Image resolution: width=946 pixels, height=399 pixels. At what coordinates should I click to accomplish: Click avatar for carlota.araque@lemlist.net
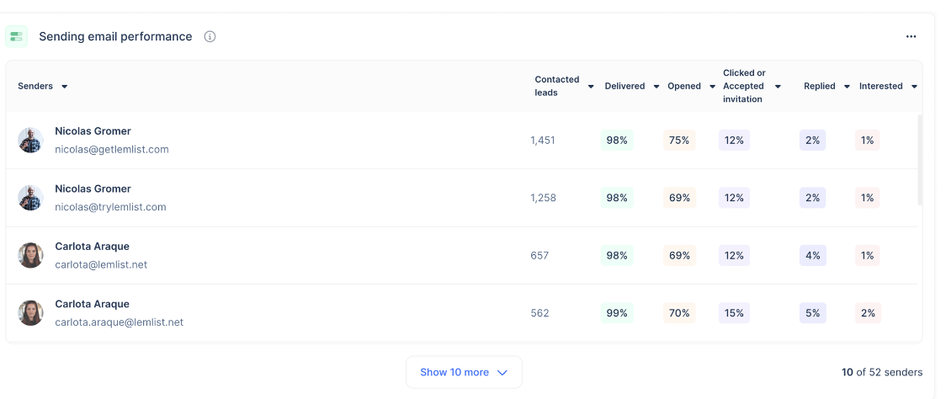pyautogui.click(x=30, y=312)
